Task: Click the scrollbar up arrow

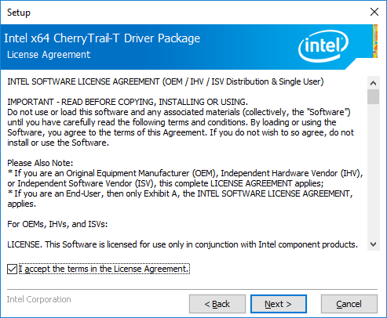Action: (373, 83)
